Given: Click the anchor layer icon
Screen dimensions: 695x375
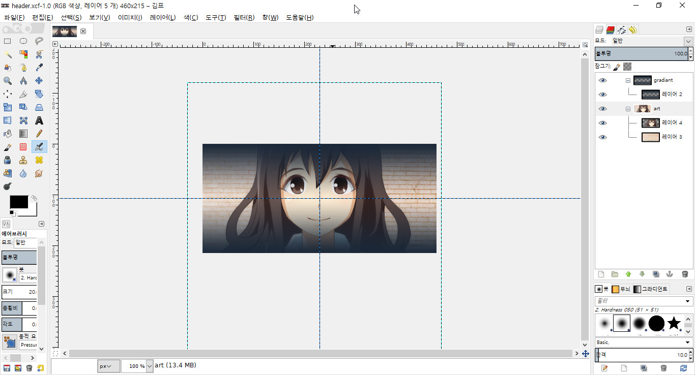Looking at the screenshot, I should point(670,274).
